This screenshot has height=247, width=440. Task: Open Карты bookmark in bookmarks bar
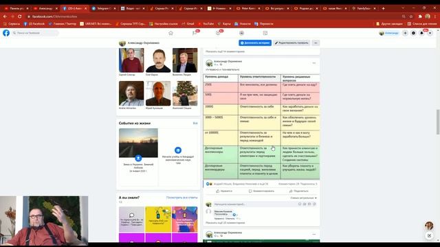pyautogui.click(x=225, y=24)
